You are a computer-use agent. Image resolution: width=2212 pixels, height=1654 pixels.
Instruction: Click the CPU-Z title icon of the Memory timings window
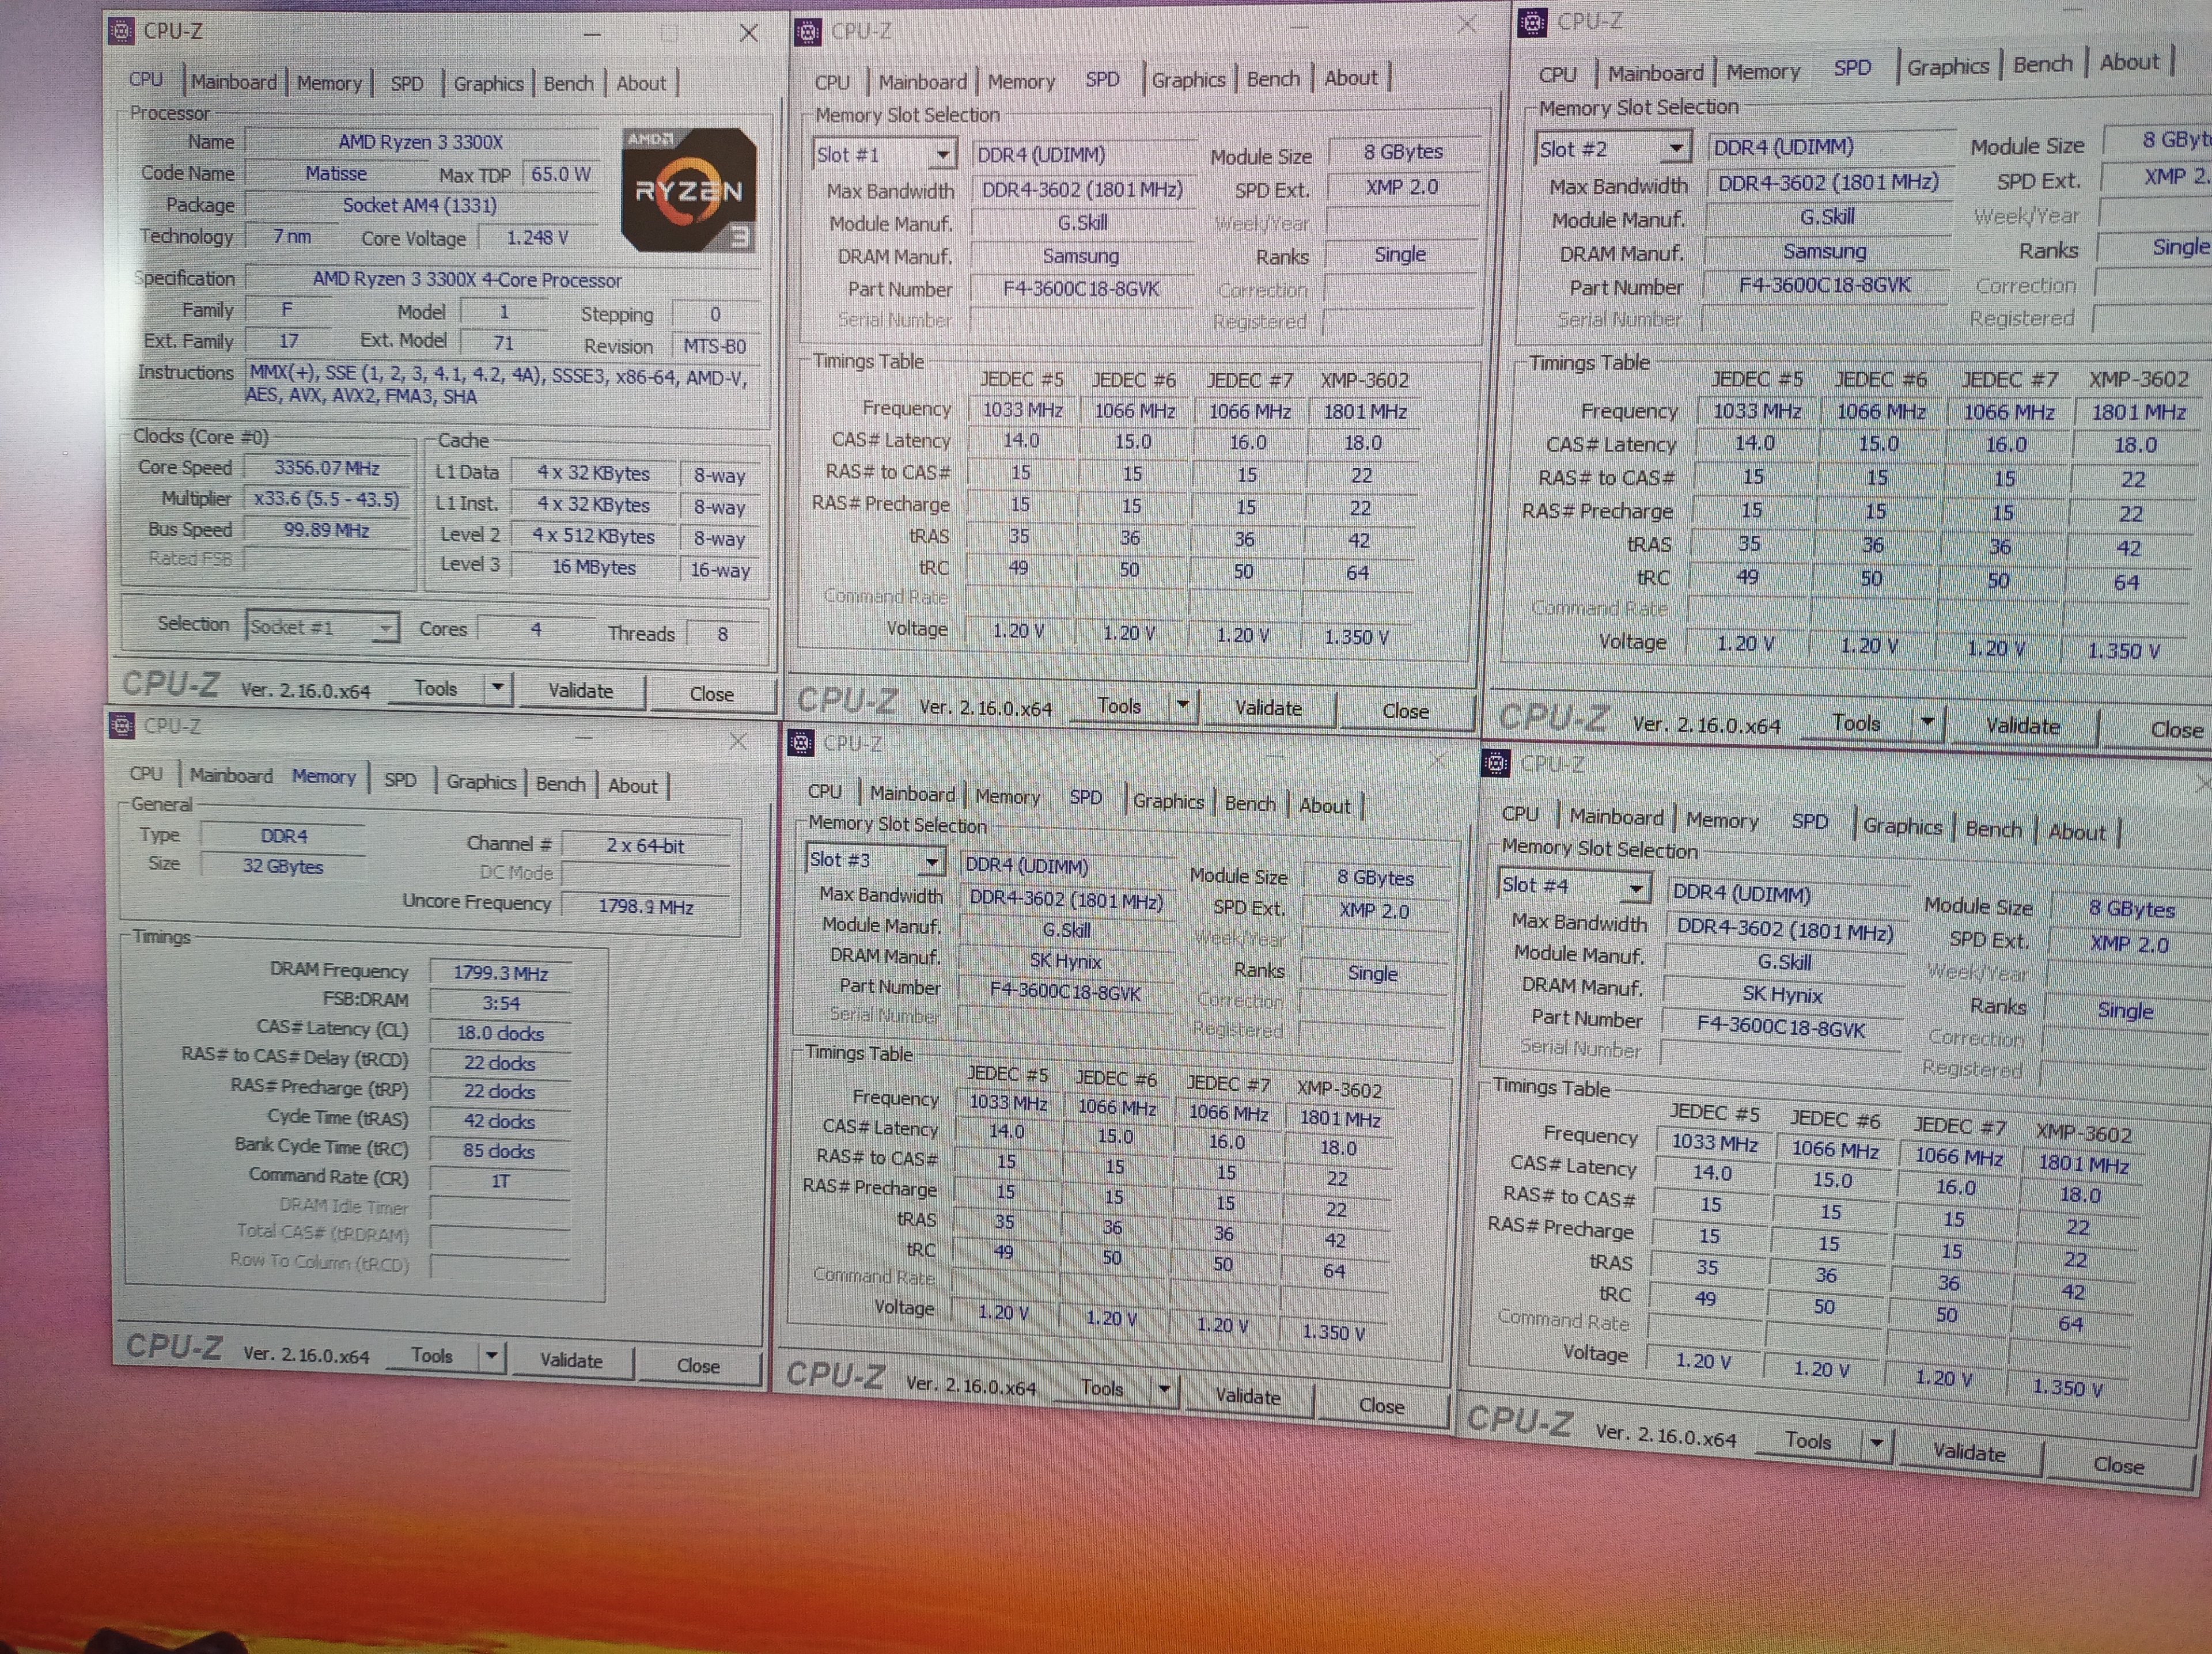pos(121,726)
